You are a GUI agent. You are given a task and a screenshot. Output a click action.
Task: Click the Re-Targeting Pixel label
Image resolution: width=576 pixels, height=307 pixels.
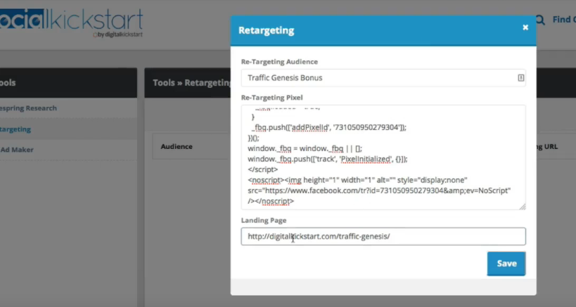(x=272, y=98)
